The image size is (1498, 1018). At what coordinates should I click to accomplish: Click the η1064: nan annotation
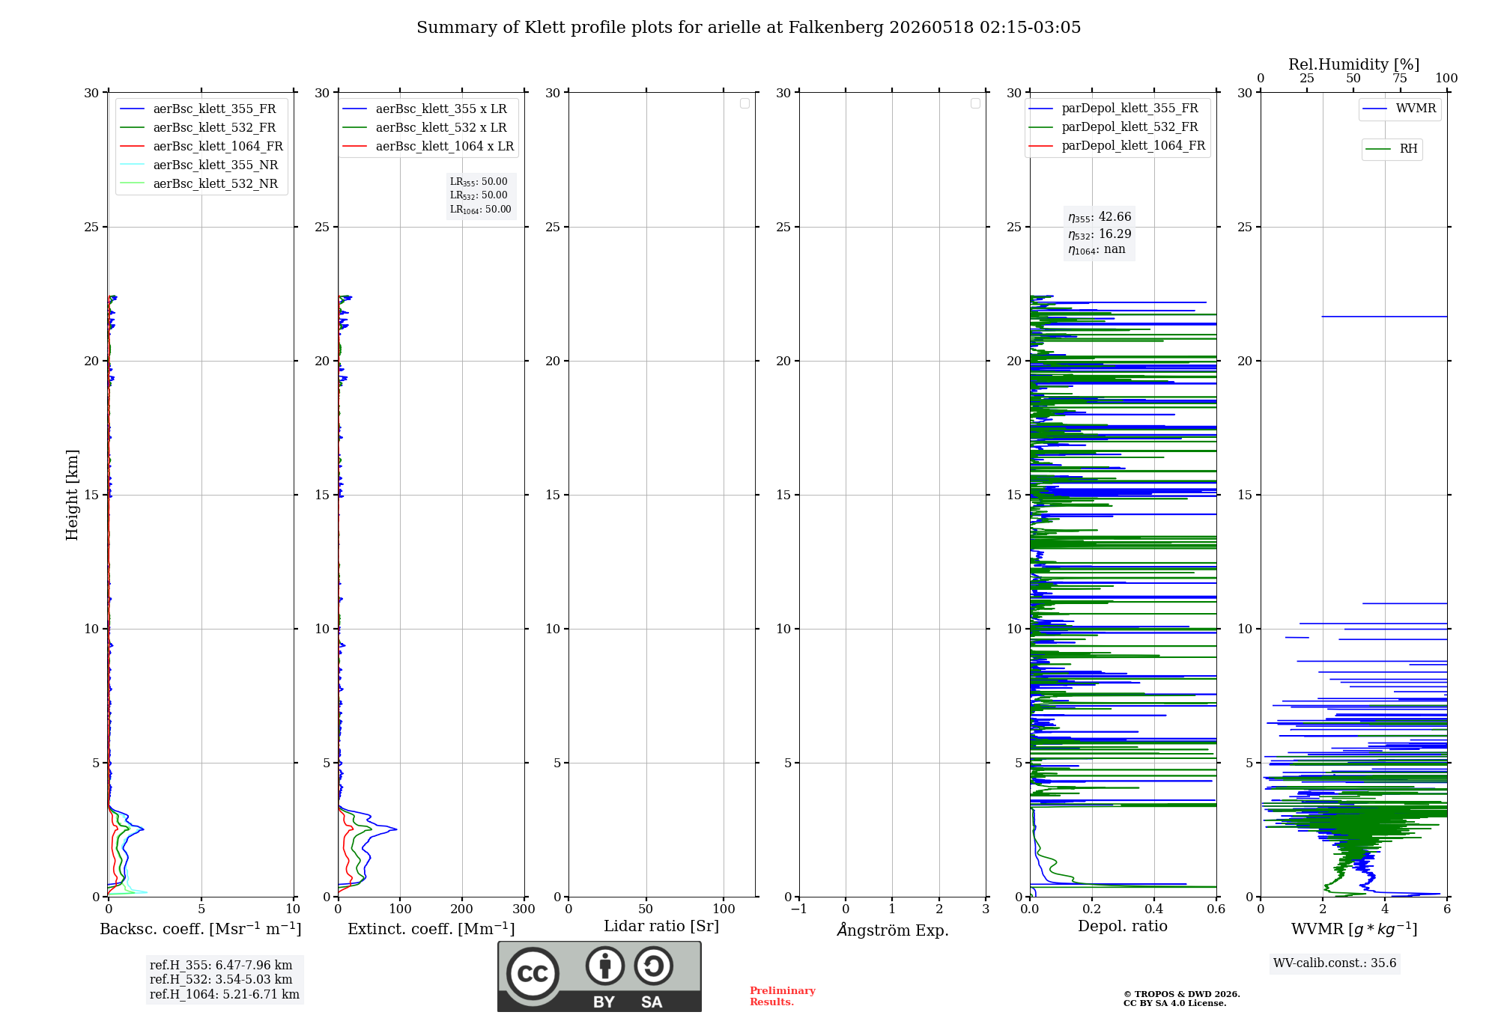click(x=1097, y=250)
